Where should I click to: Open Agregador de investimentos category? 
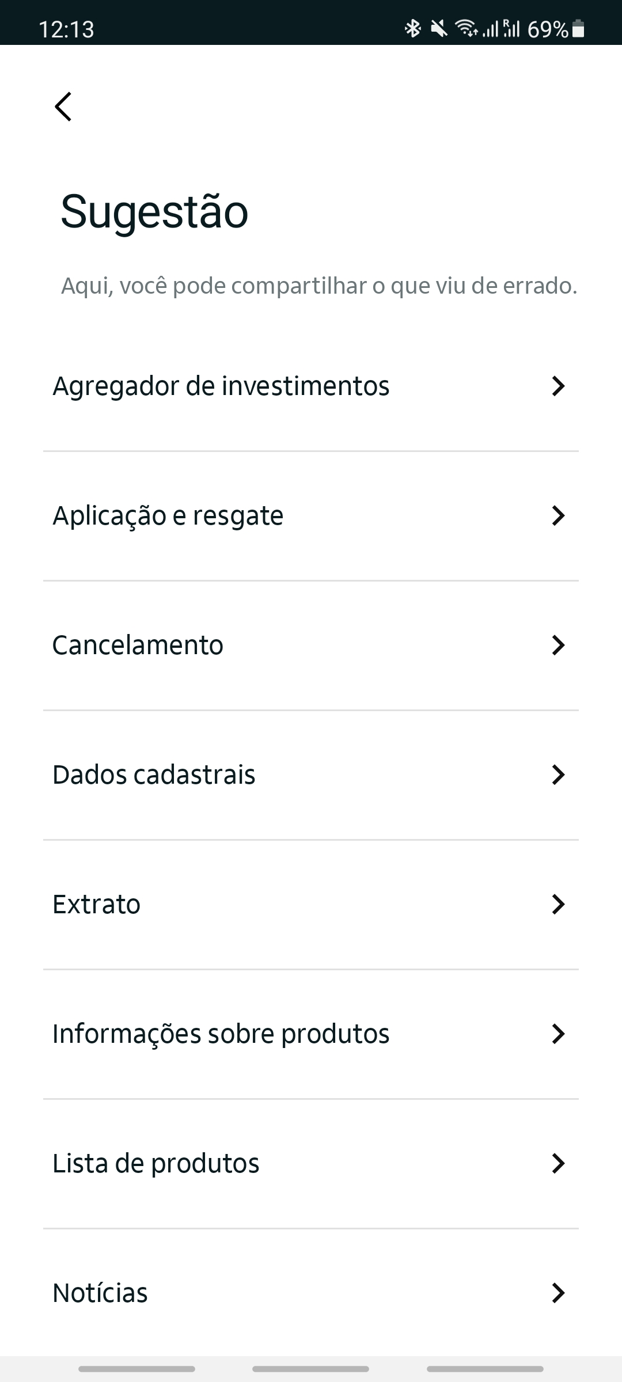point(221,386)
